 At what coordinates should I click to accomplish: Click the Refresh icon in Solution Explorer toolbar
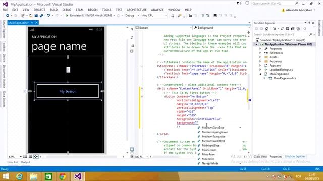(287, 29)
